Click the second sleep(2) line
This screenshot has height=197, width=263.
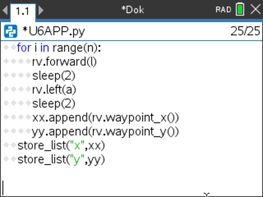point(54,104)
